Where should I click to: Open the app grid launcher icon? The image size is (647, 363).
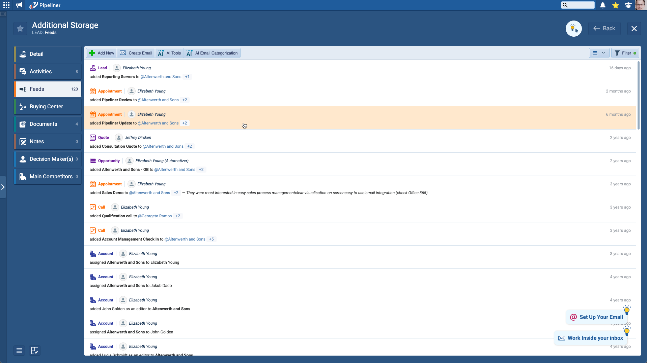point(6,5)
